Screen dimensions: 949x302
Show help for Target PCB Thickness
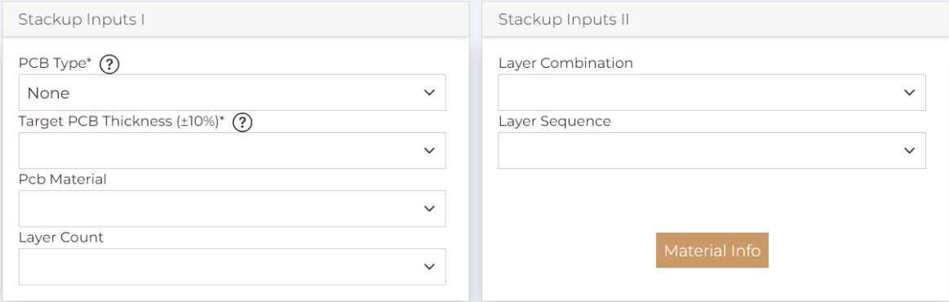[x=242, y=122]
